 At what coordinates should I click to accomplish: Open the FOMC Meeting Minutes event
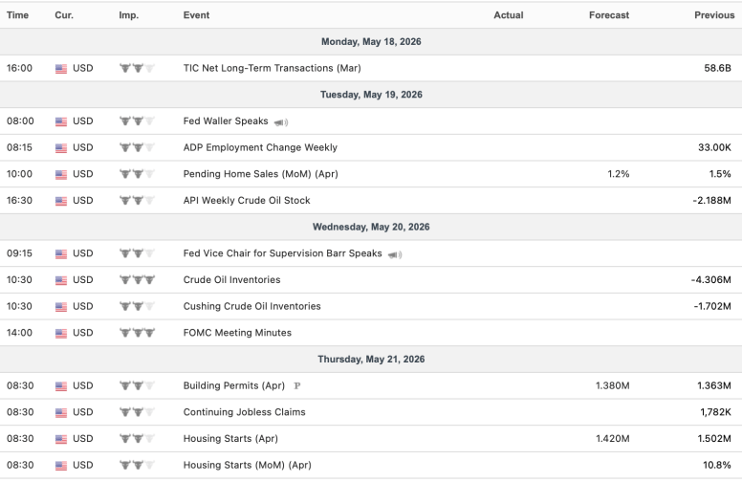coord(237,333)
